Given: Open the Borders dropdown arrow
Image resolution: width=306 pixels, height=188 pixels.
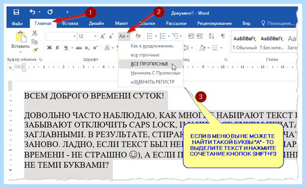Looking at the screenshot, I should pos(221,48).
